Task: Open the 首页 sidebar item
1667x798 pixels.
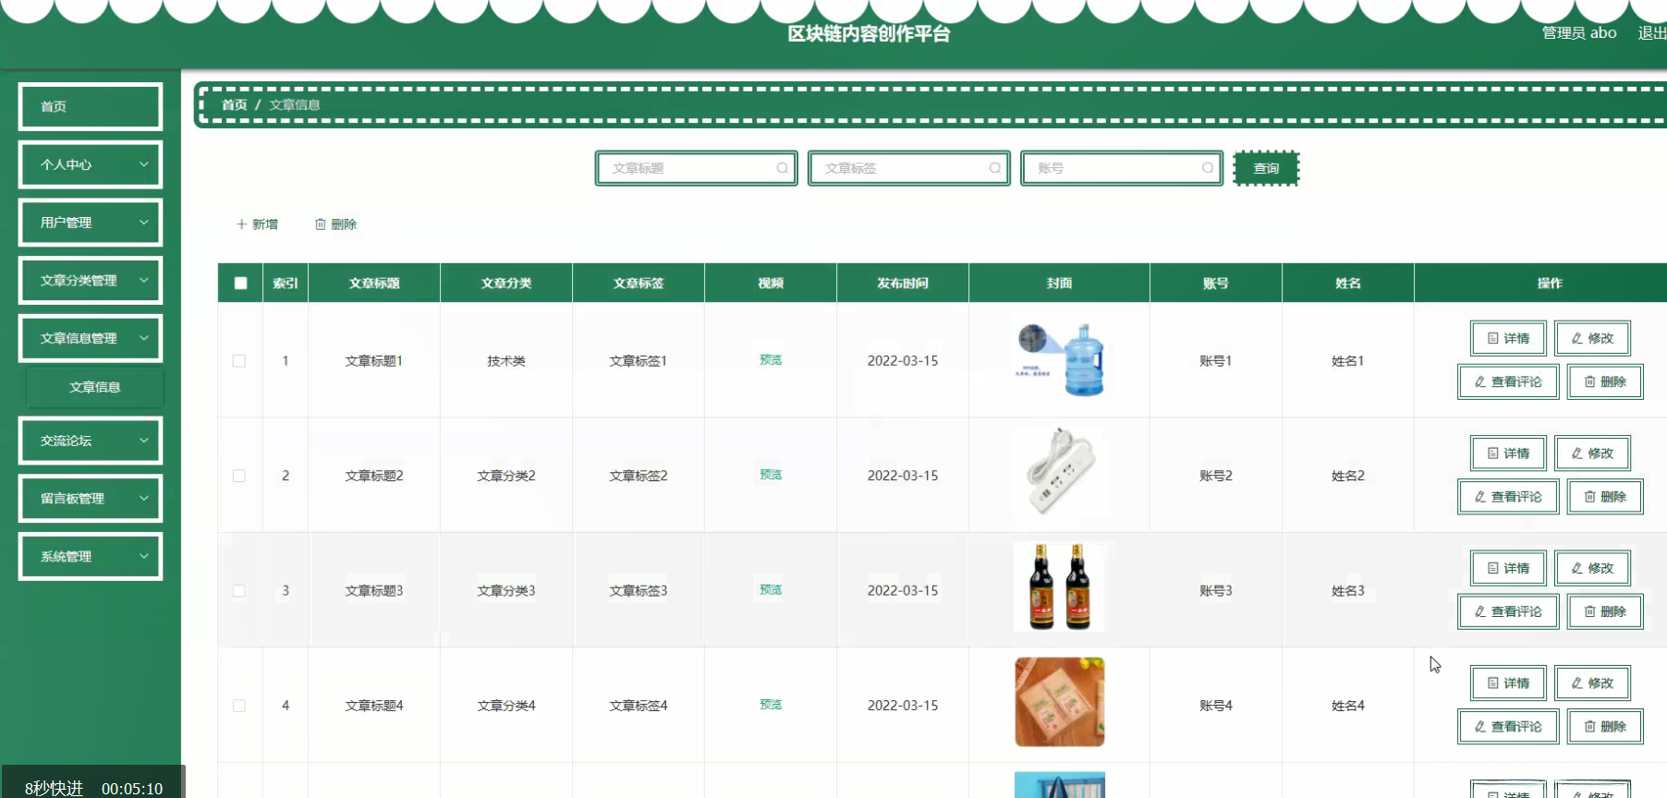Action: 91,106
